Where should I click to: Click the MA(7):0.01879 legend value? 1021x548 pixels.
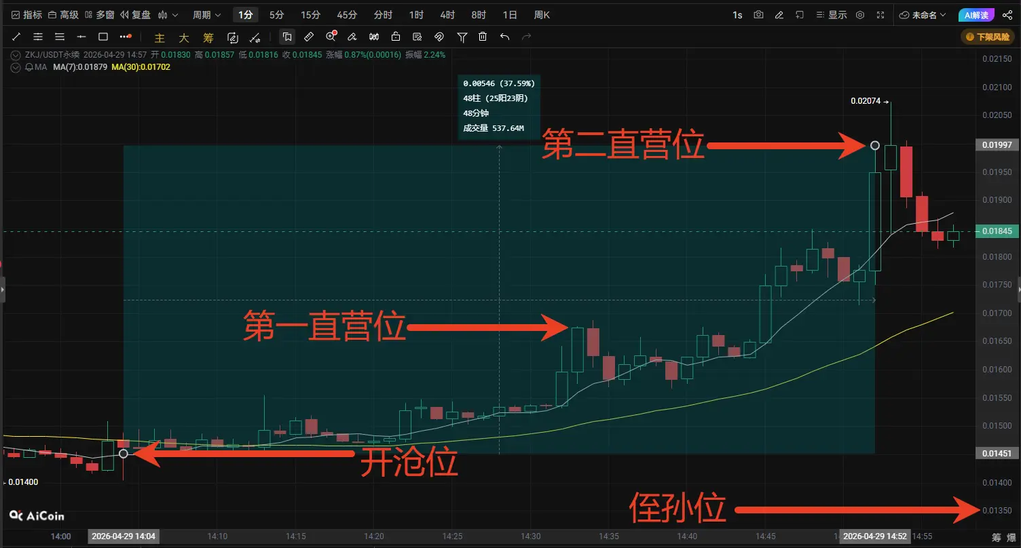click(x=81, y=67)
